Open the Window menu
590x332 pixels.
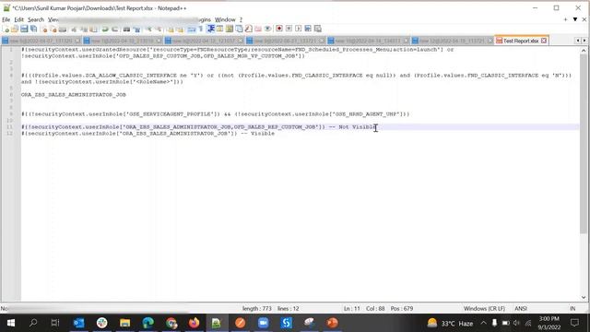coord(225,19)
